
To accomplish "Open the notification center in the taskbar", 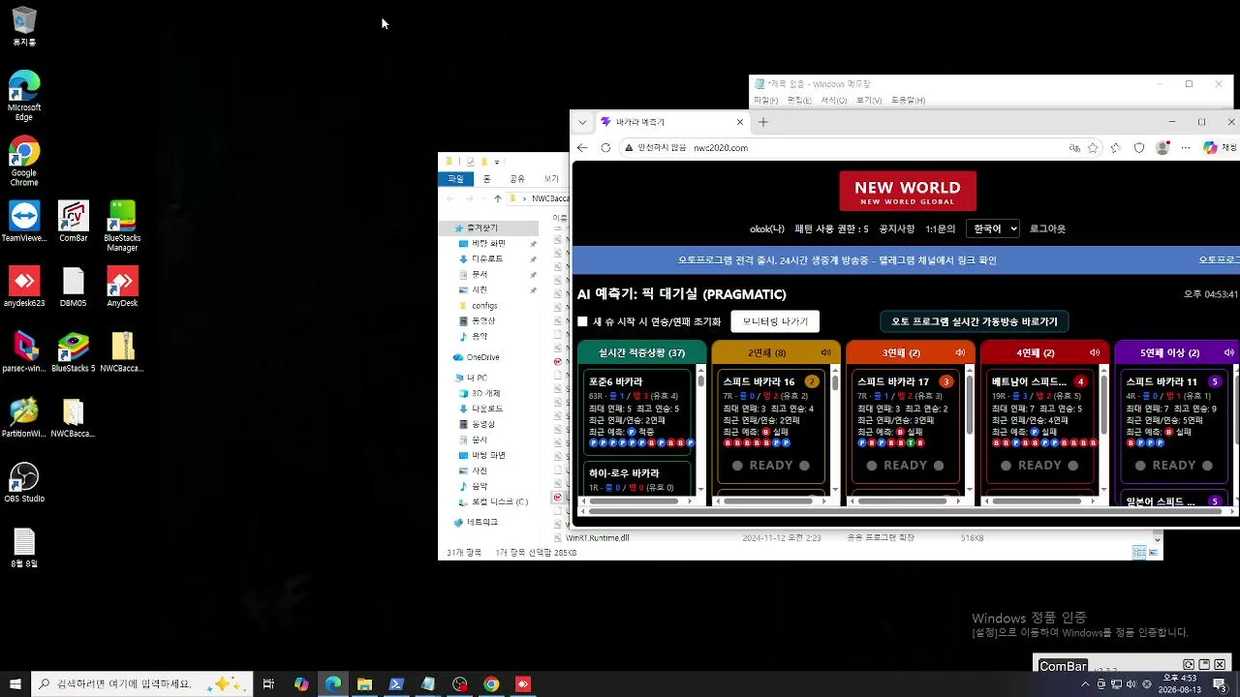I will (1221, 684).
